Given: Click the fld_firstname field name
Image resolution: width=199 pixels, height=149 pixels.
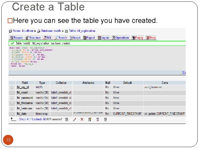Looking at the screenshot, I should coord(25,103).
